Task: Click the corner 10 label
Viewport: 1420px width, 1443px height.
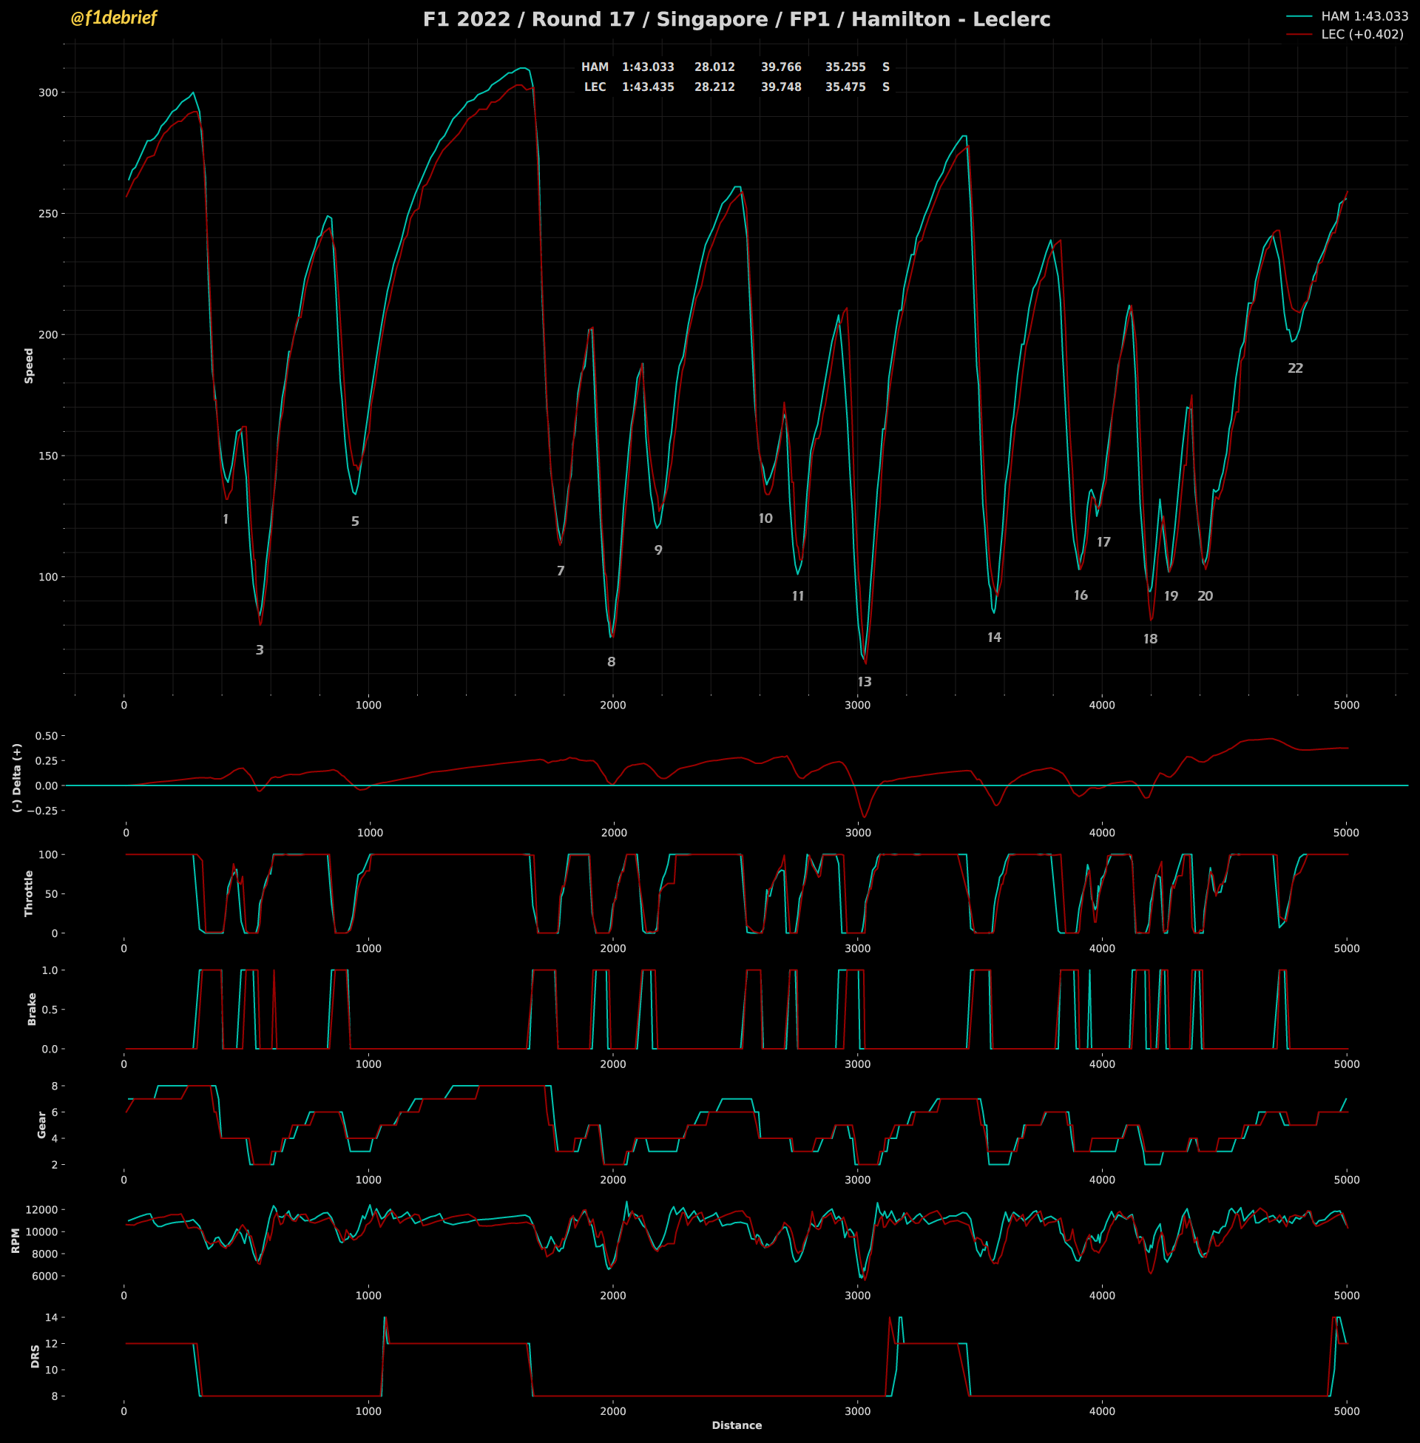Action: point(765,518)
